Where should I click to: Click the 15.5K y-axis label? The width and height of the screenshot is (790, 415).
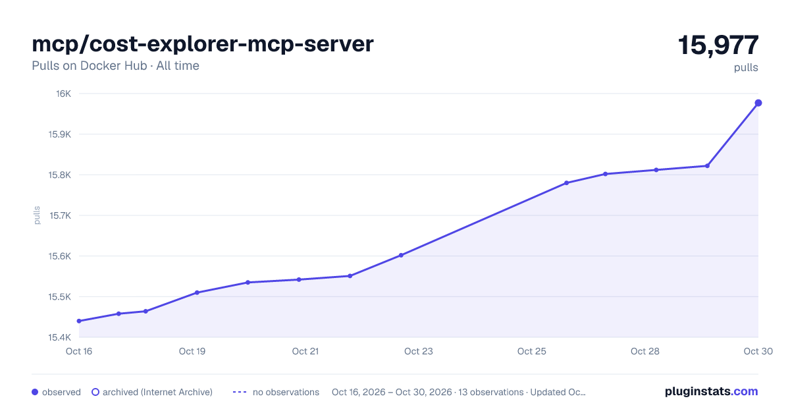coord(59,297)
